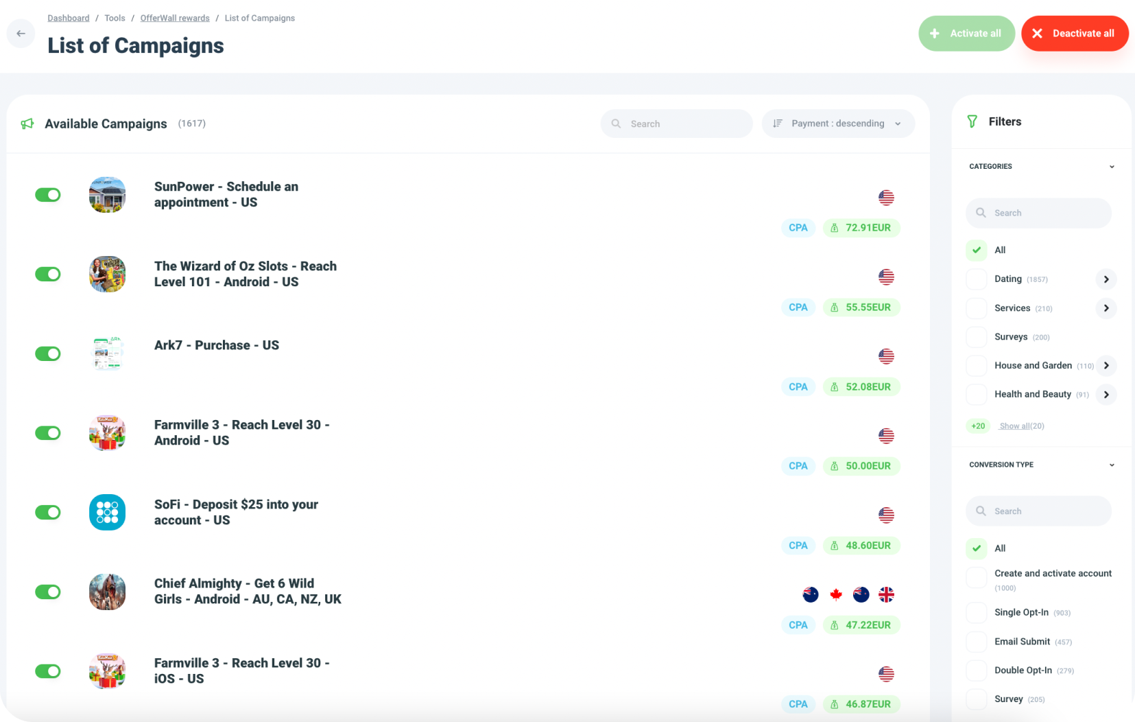
Task: Toggle off Wizard of Oz Slots campaign
Action: (48, 275)
